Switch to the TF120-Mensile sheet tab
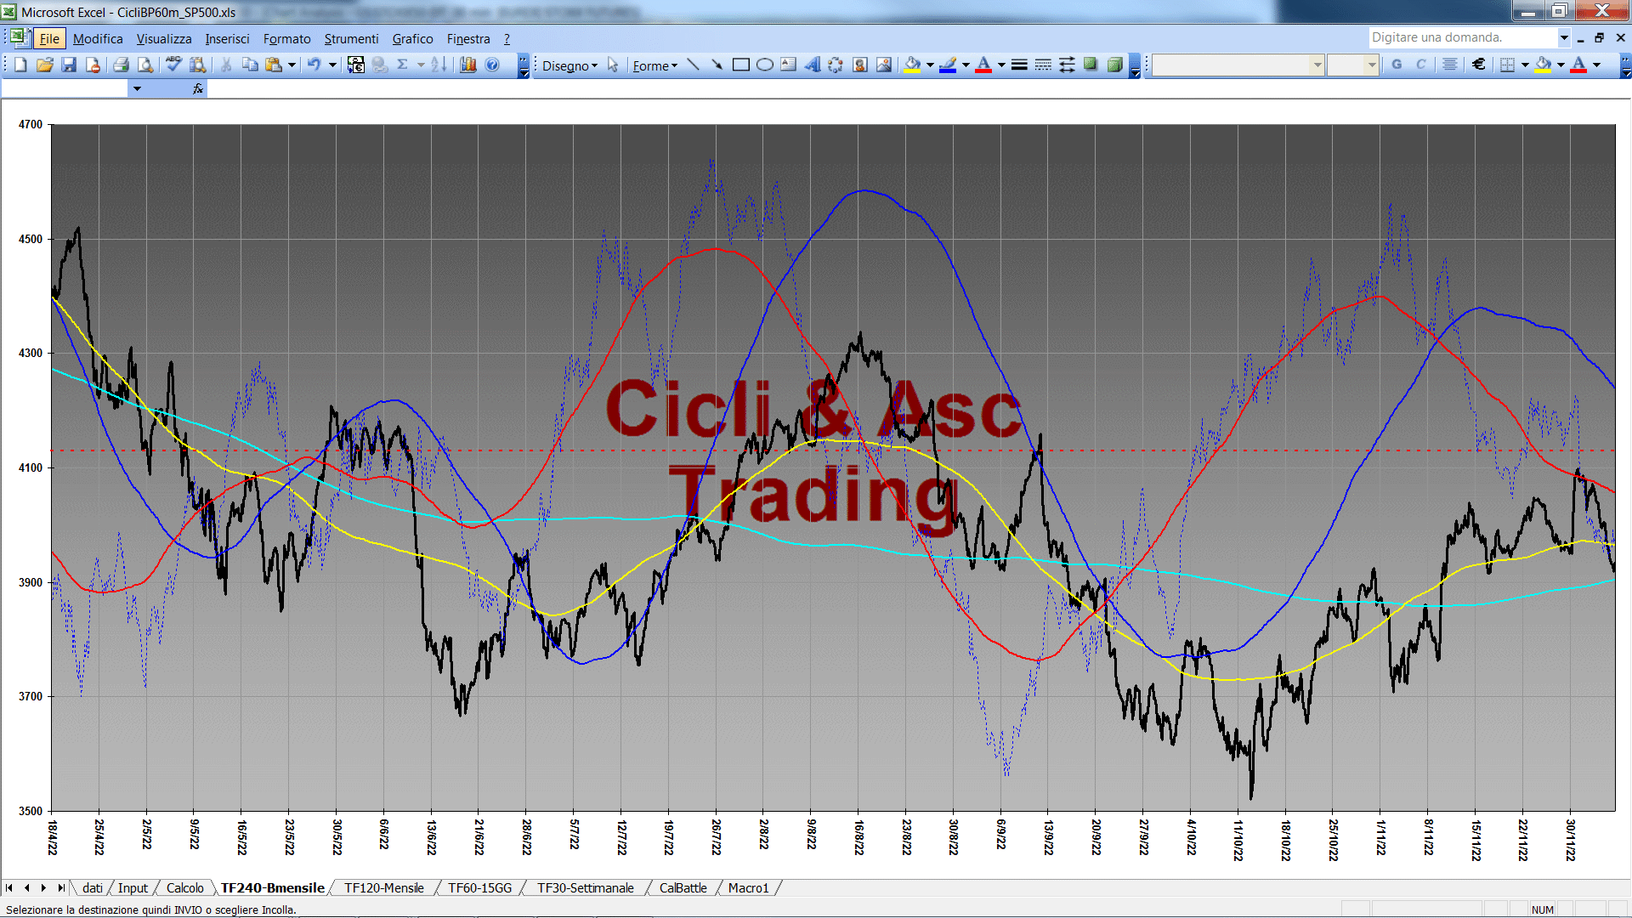The height and width of the screenshot is (918, 1632). click(x=384, y=887)
